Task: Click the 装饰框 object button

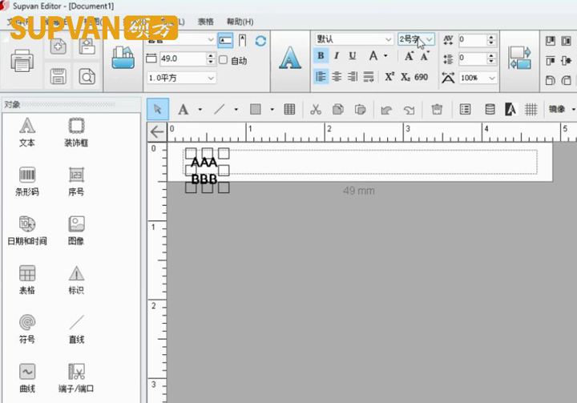Action: click(x=76, y=131)
